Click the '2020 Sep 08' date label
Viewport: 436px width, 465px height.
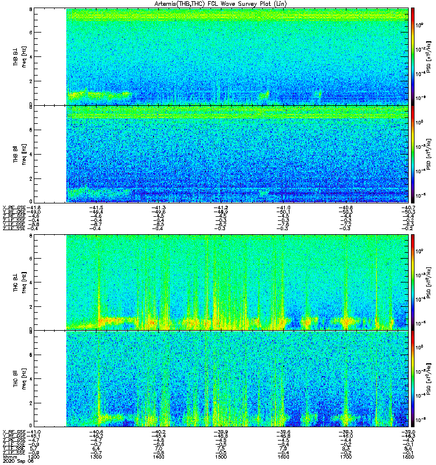tap(19, 461)
